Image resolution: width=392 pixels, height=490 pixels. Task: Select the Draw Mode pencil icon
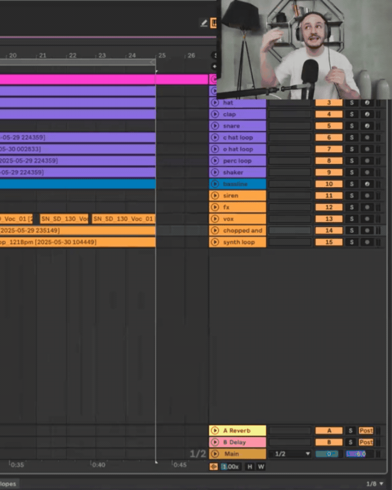[x=204, y=23]
